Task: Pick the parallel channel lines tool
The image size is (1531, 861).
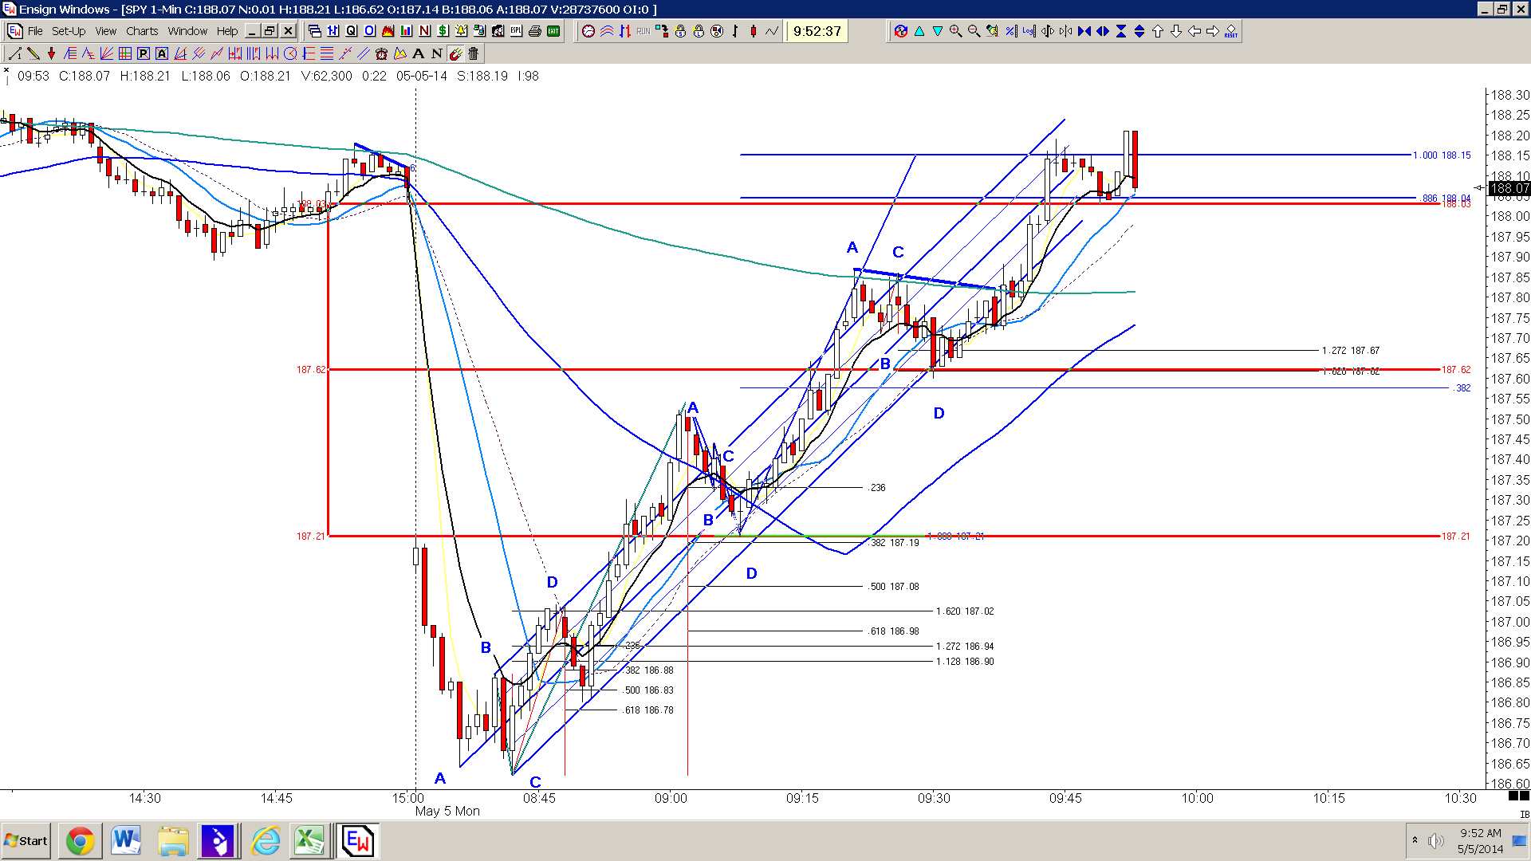Action: point(363,53)
